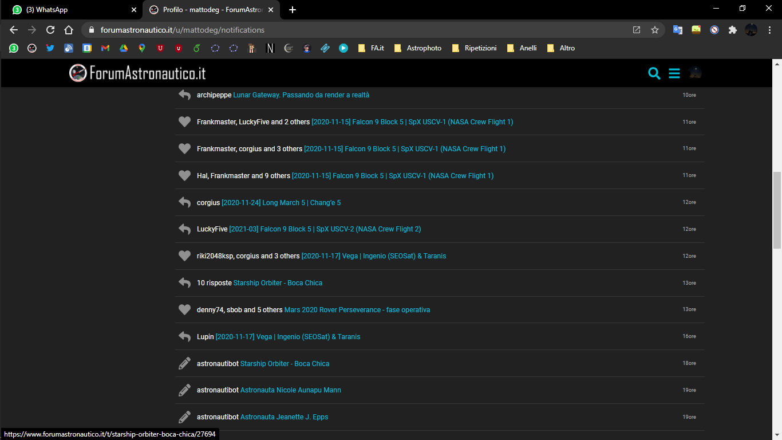Open the Extensions puzzle menu

[x=733, y=30]
